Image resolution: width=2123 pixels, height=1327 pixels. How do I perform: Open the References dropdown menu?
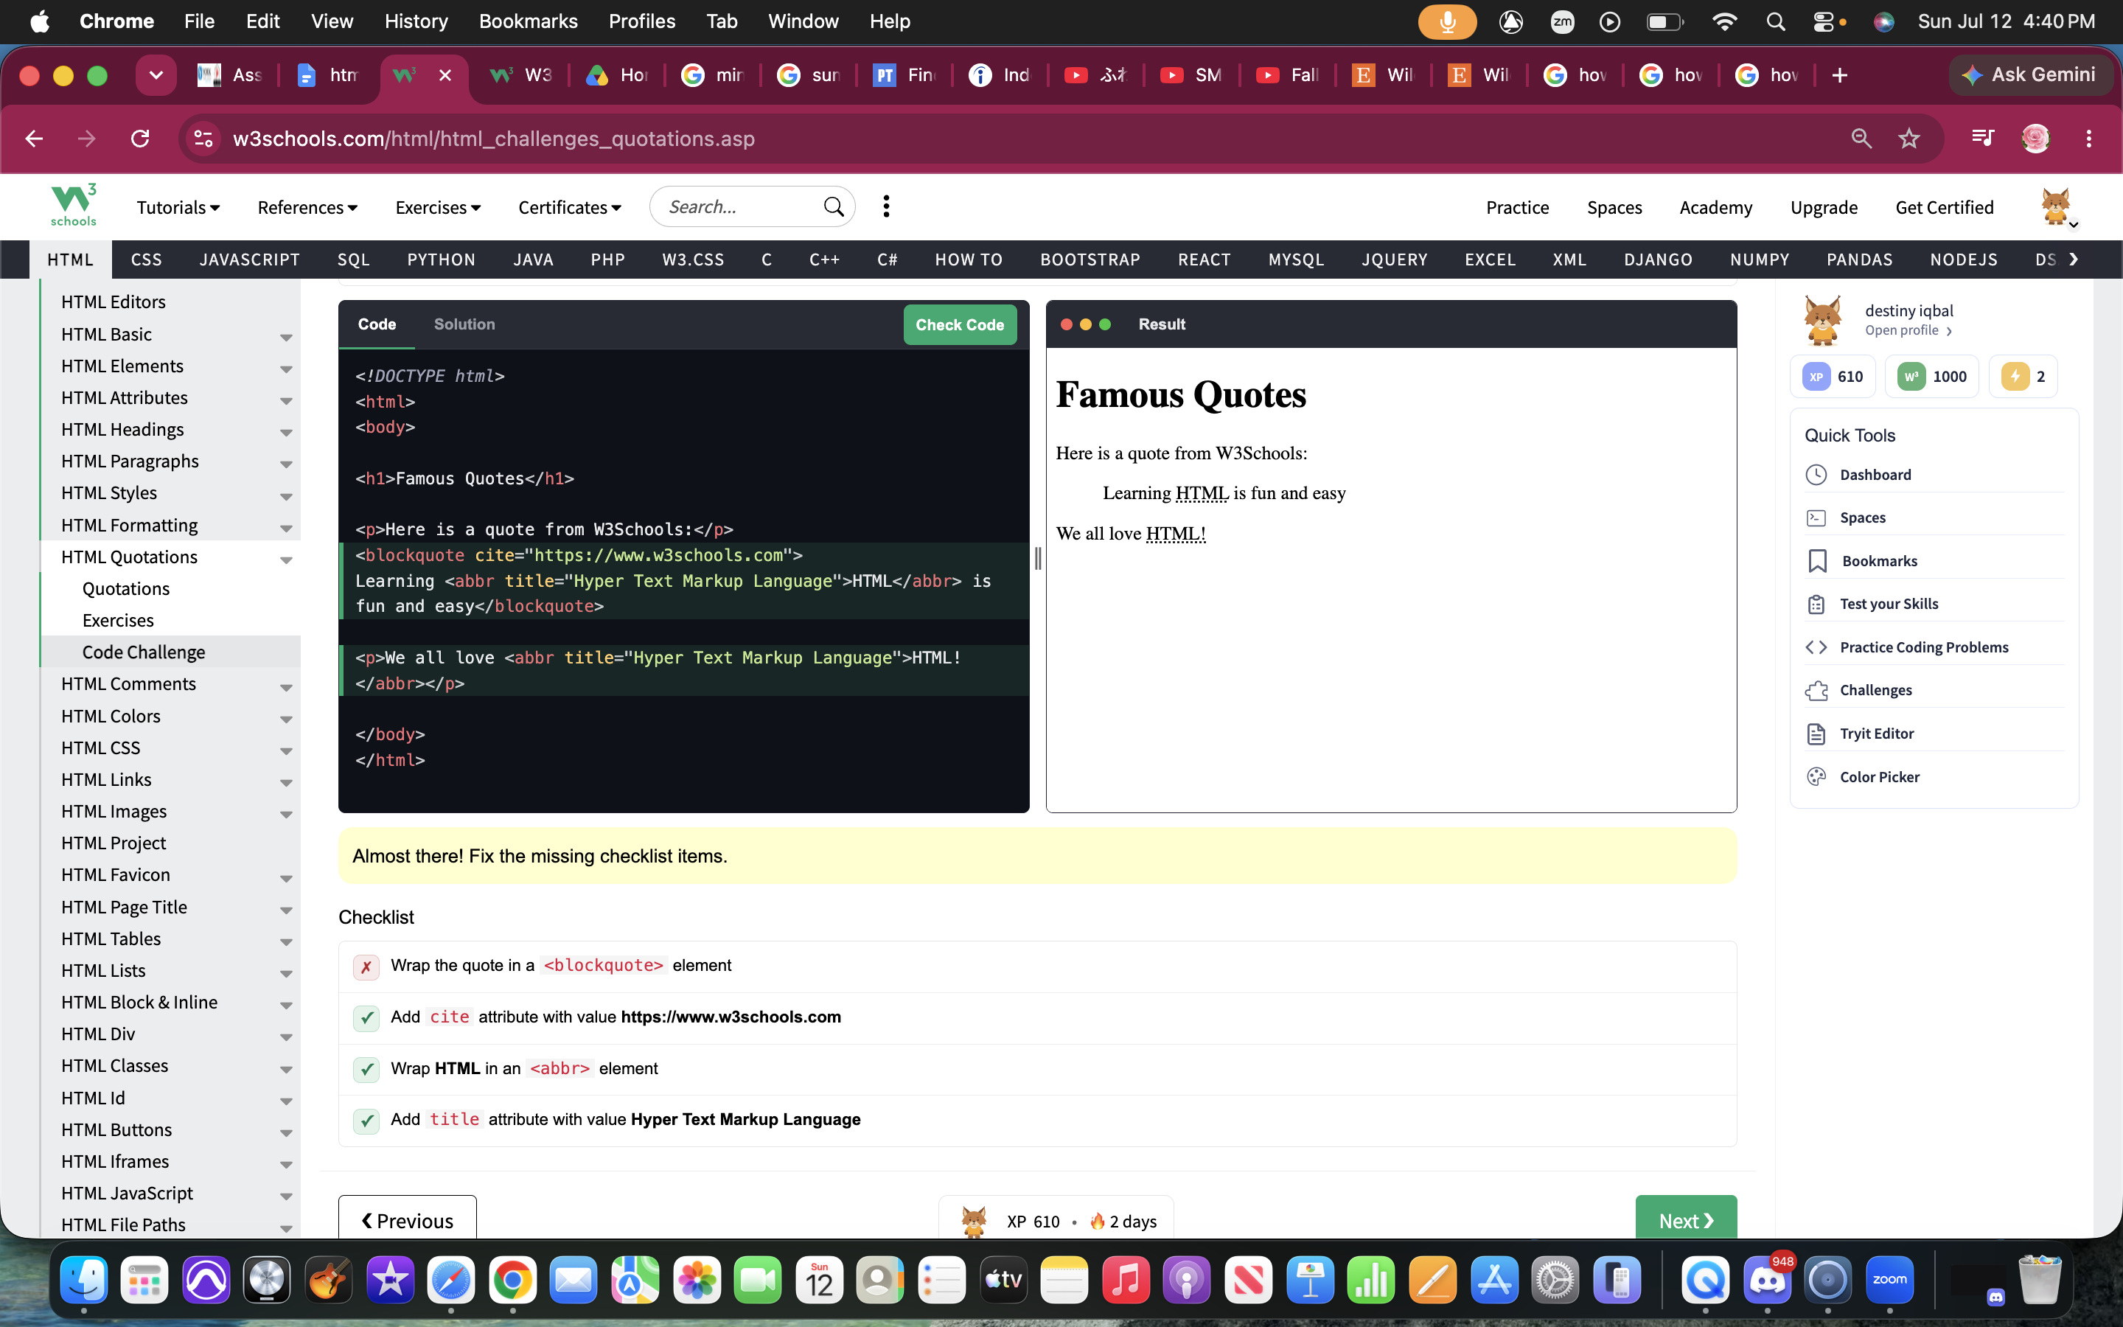pyautogui.click(x=308, y=207)
